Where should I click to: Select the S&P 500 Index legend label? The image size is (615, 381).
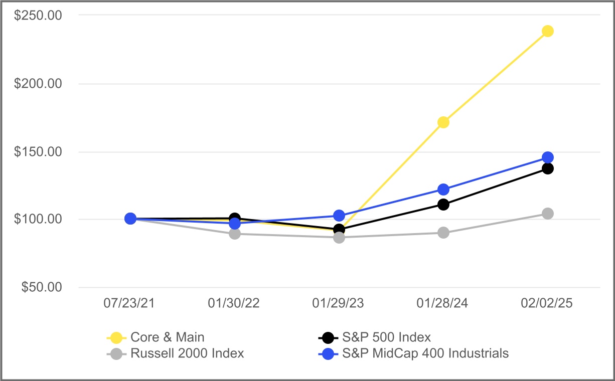[x=386, y=337]
